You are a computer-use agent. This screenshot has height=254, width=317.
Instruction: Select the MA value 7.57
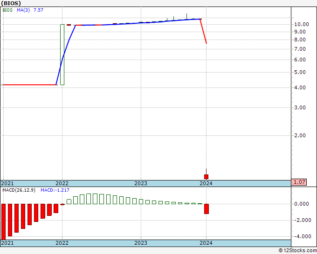[x=38, y=10]
